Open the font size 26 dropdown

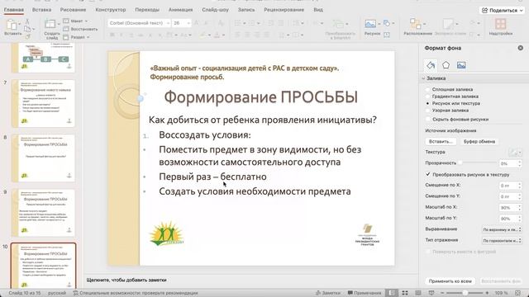188,23
